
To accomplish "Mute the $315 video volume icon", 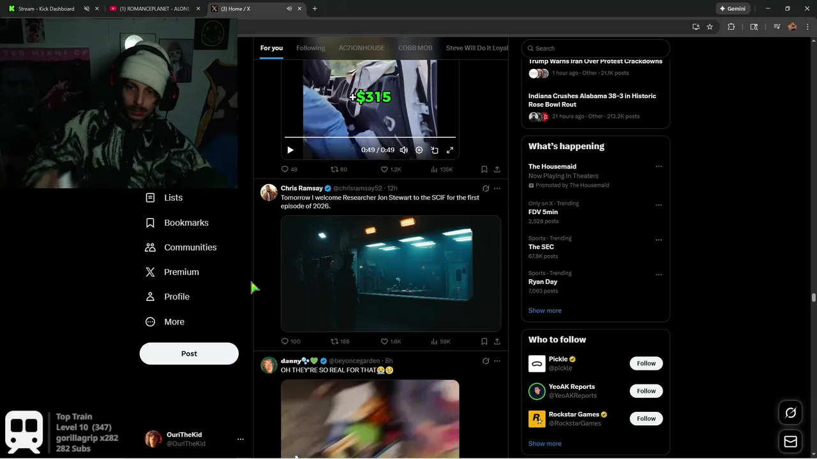I will [403, 150].
